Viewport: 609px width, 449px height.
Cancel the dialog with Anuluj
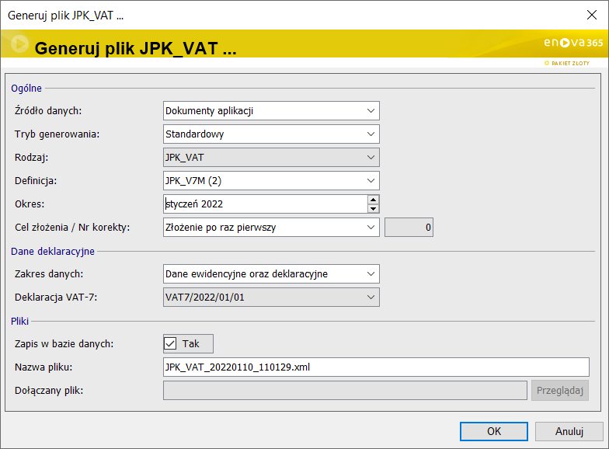[569, 431]
